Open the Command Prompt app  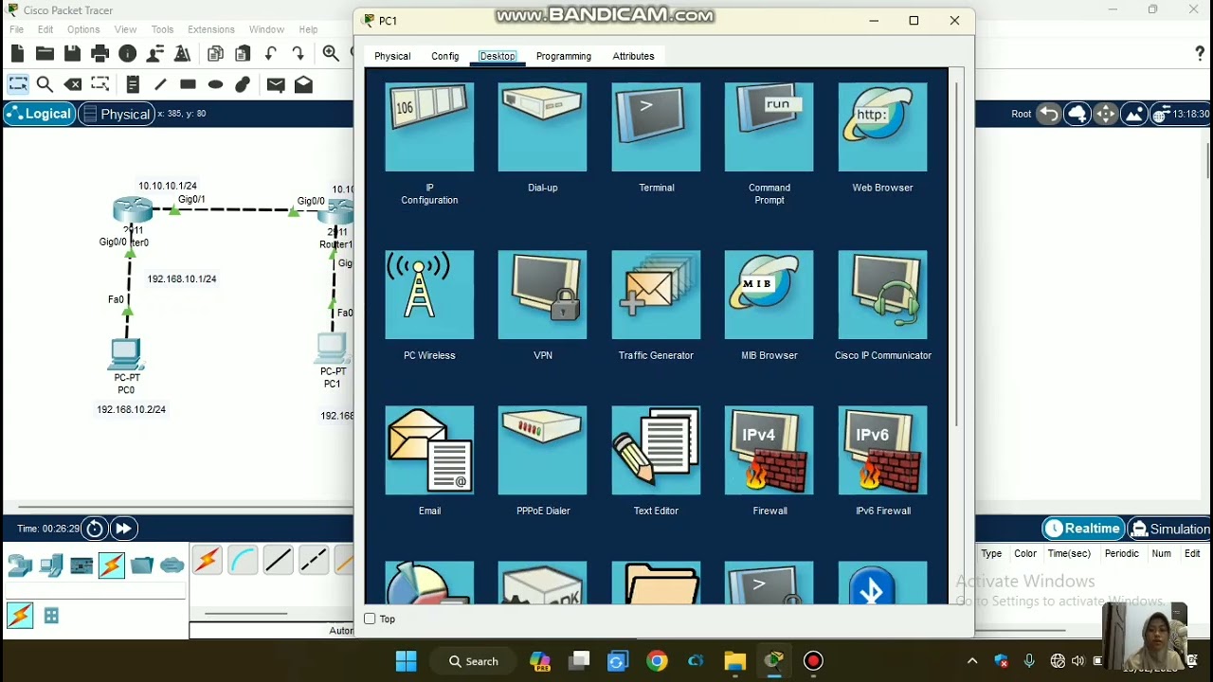point(769,127)
